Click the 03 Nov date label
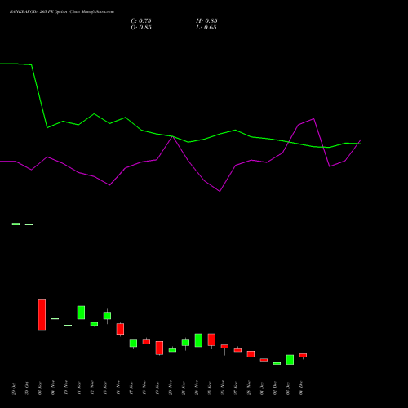Screen dimensions: 408x408 [40, 388]
